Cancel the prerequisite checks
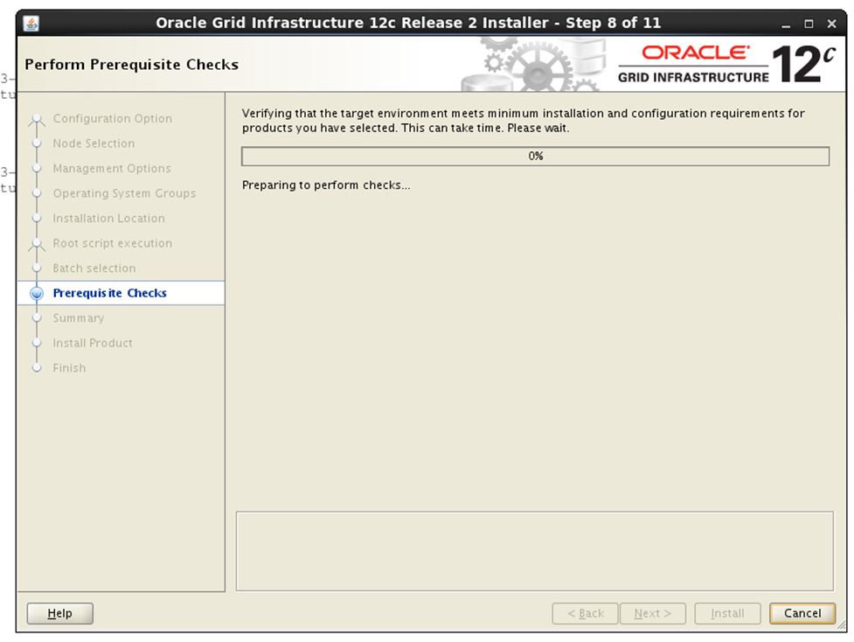The width and height of the screenshot is (854, 642). tap(802, 613)
